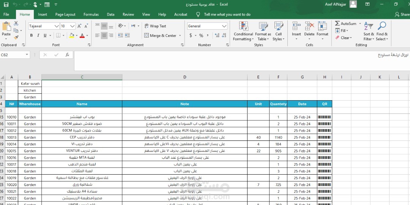Open Fill Color dropdown arrow
The width and height of the screenshot is (410, 205).
click(76, 35)
